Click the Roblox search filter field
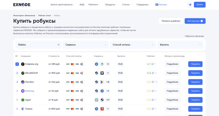This screenshot has width=219, height=116. click(x=38, y=45)
